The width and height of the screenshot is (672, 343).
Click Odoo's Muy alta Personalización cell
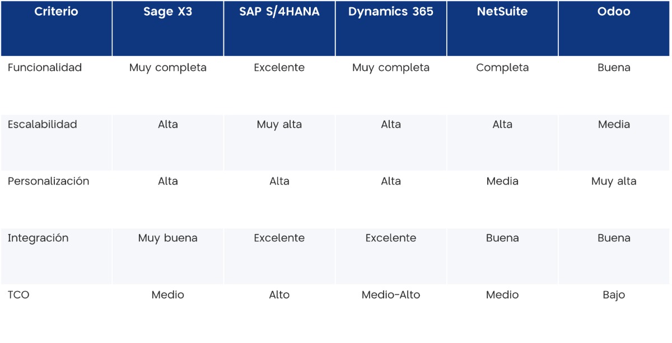click(614, 182)
